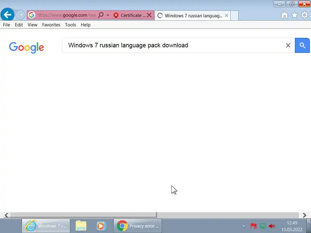
Task: Open Favorites star icon
Action: (x=295, y=15)
